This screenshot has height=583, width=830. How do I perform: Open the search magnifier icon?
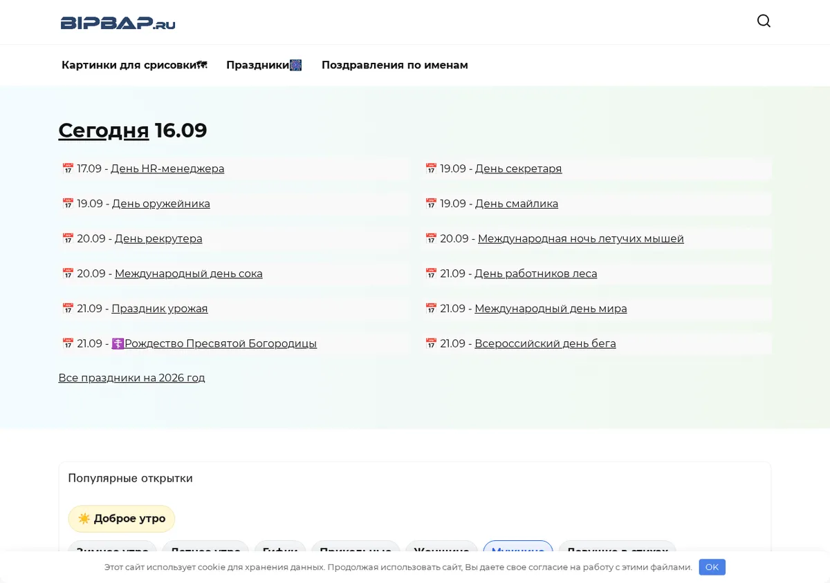click(x=764, y=21)
